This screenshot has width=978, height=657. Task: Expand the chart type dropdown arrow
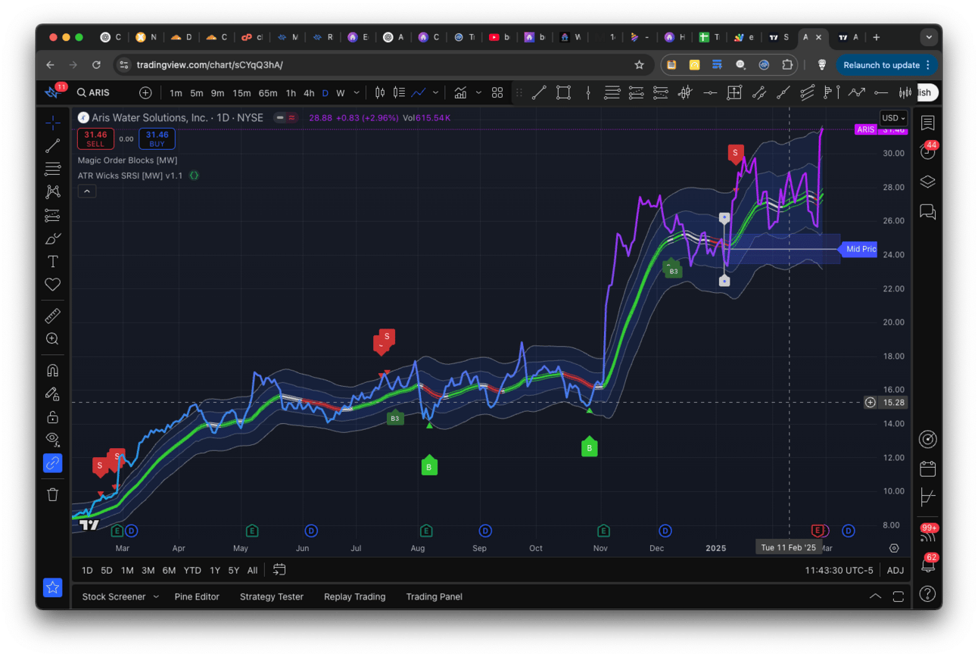(435, 93)
